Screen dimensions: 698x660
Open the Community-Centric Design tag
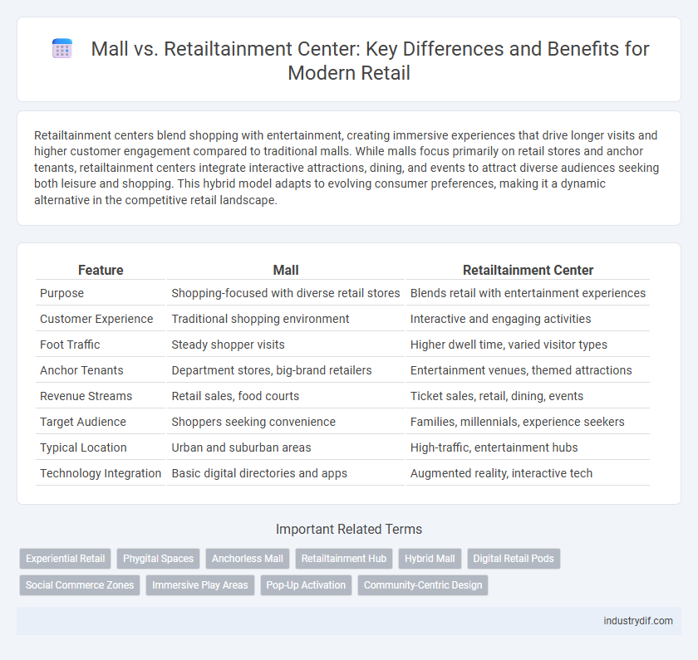coord(423,585)
